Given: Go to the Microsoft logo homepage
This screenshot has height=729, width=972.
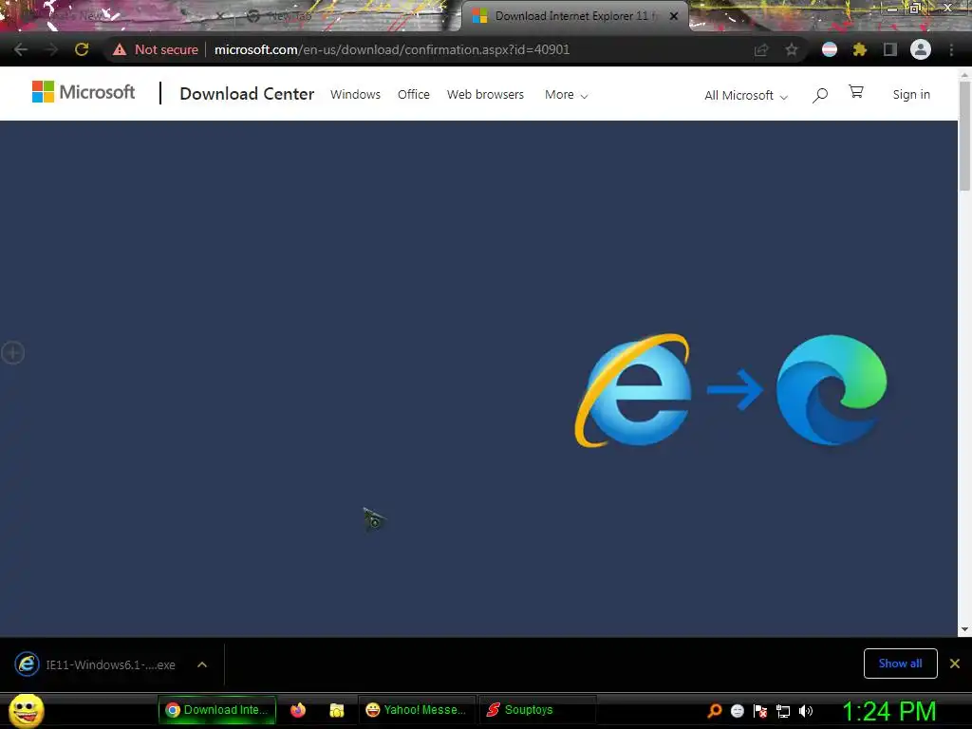Looking at the screenshot, I should (x=84, y=92).
